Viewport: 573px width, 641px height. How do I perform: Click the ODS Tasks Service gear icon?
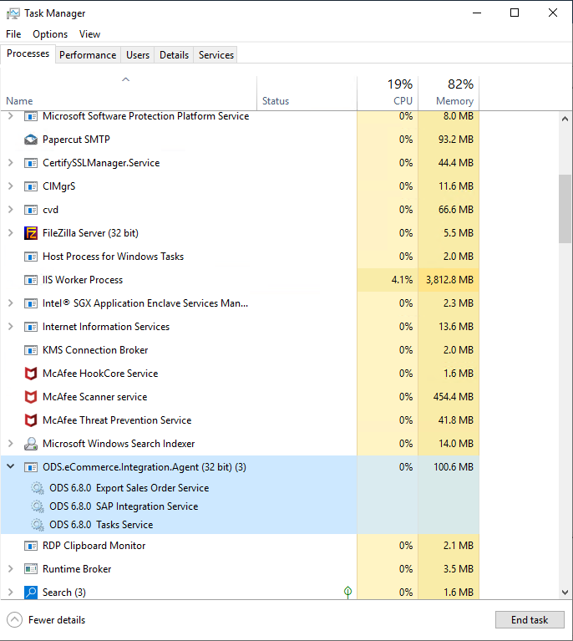38,525
